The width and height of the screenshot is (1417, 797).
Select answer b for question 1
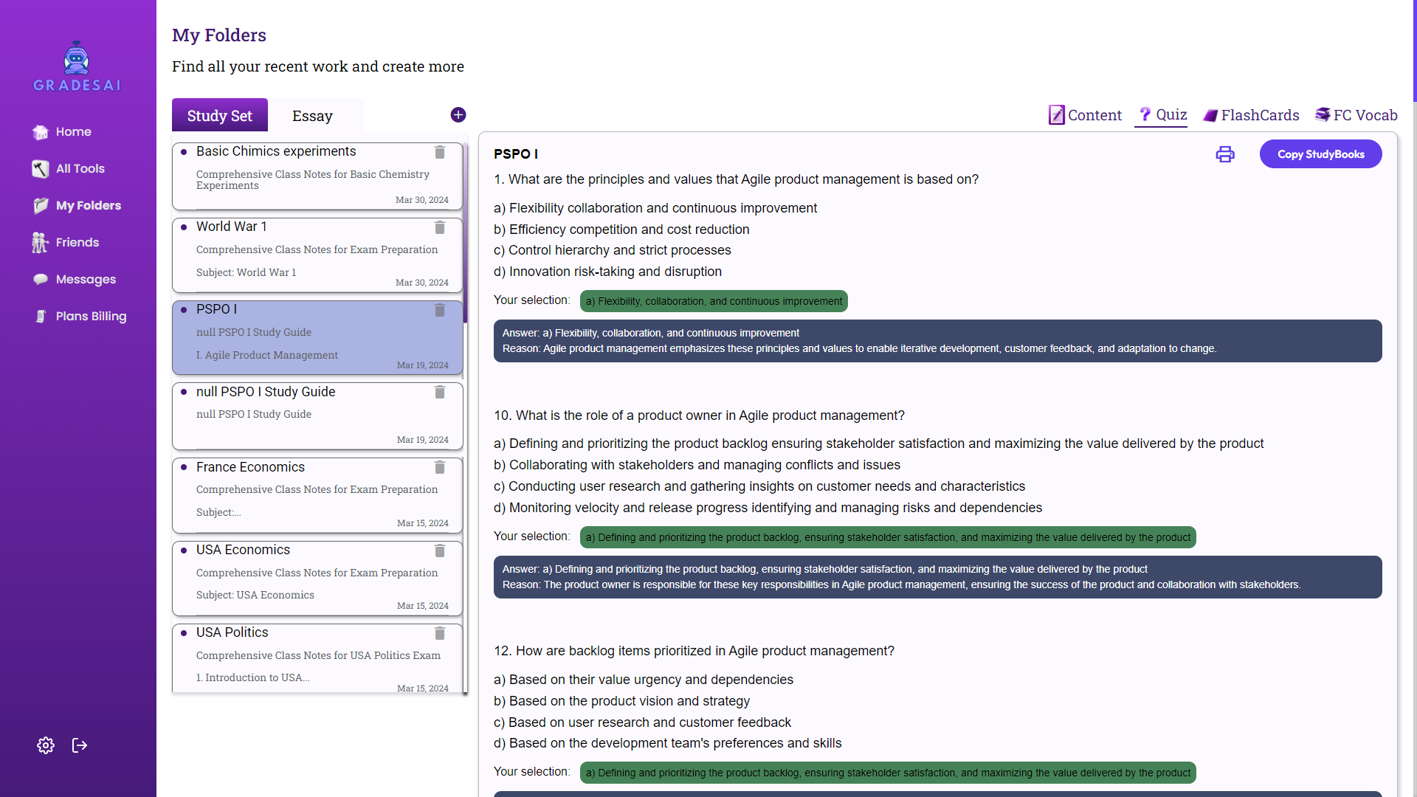pyautogui.click(x=621, y=230)
